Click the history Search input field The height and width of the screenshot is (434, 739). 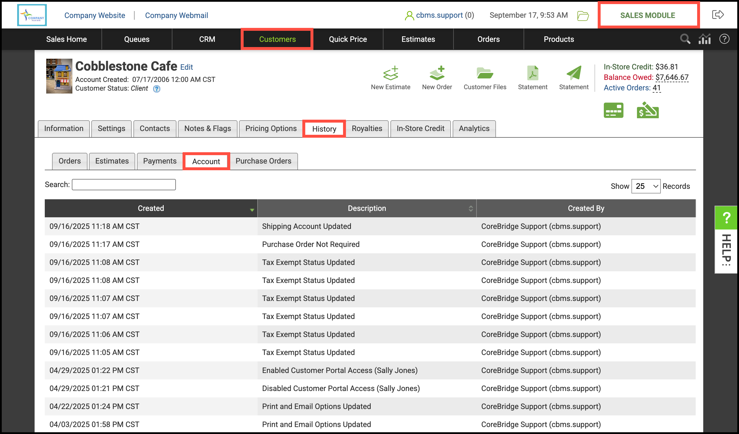pyautogui.click(x=124, y=185)
